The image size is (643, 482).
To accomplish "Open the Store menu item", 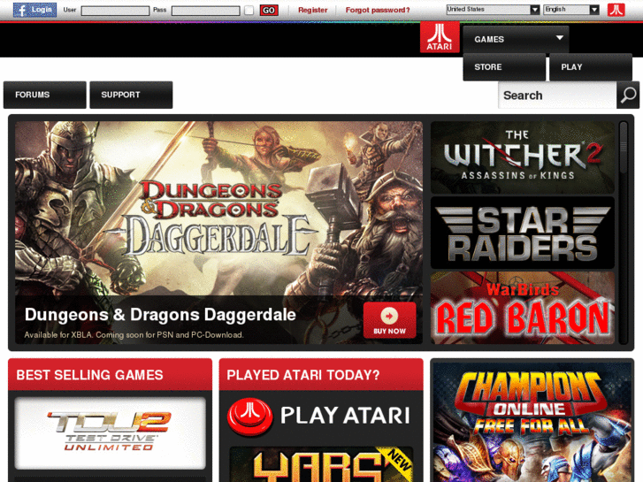I will point(504,67).
